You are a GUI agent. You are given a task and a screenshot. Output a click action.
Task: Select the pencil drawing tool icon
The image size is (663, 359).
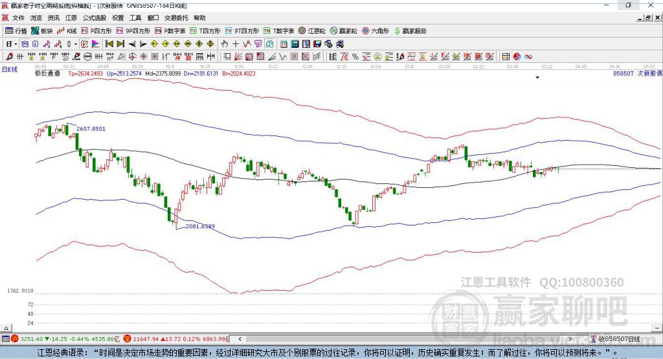click(x=9, y=57)
